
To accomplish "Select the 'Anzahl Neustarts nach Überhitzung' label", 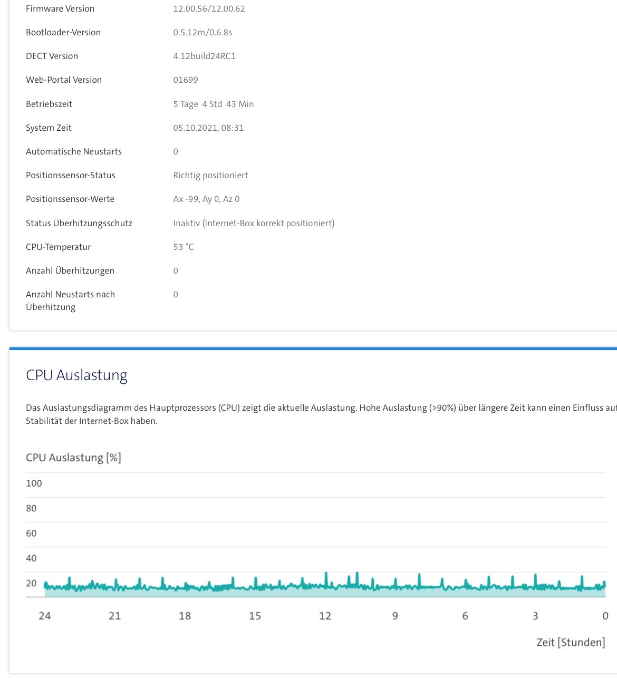I will point(70,301).
